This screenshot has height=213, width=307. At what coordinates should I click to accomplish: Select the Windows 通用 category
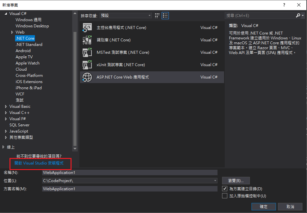[28, 20]
